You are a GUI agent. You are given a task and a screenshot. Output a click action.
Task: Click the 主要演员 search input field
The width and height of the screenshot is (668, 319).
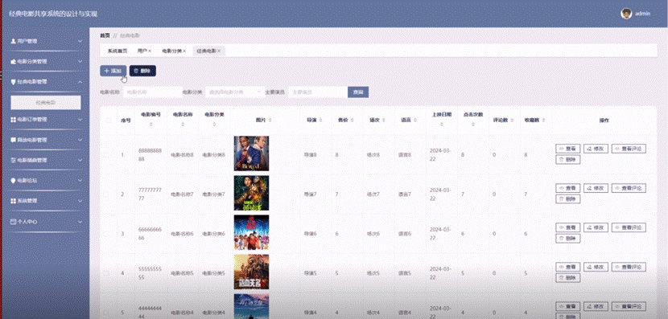[318, 92]
